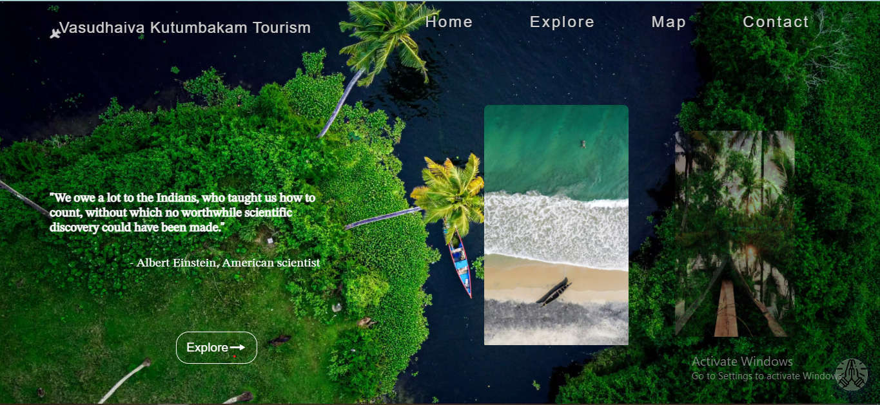Click the Activate Windows watermark text
The height and width of the screenshot is (405, 880).
[x=742, y=361]
